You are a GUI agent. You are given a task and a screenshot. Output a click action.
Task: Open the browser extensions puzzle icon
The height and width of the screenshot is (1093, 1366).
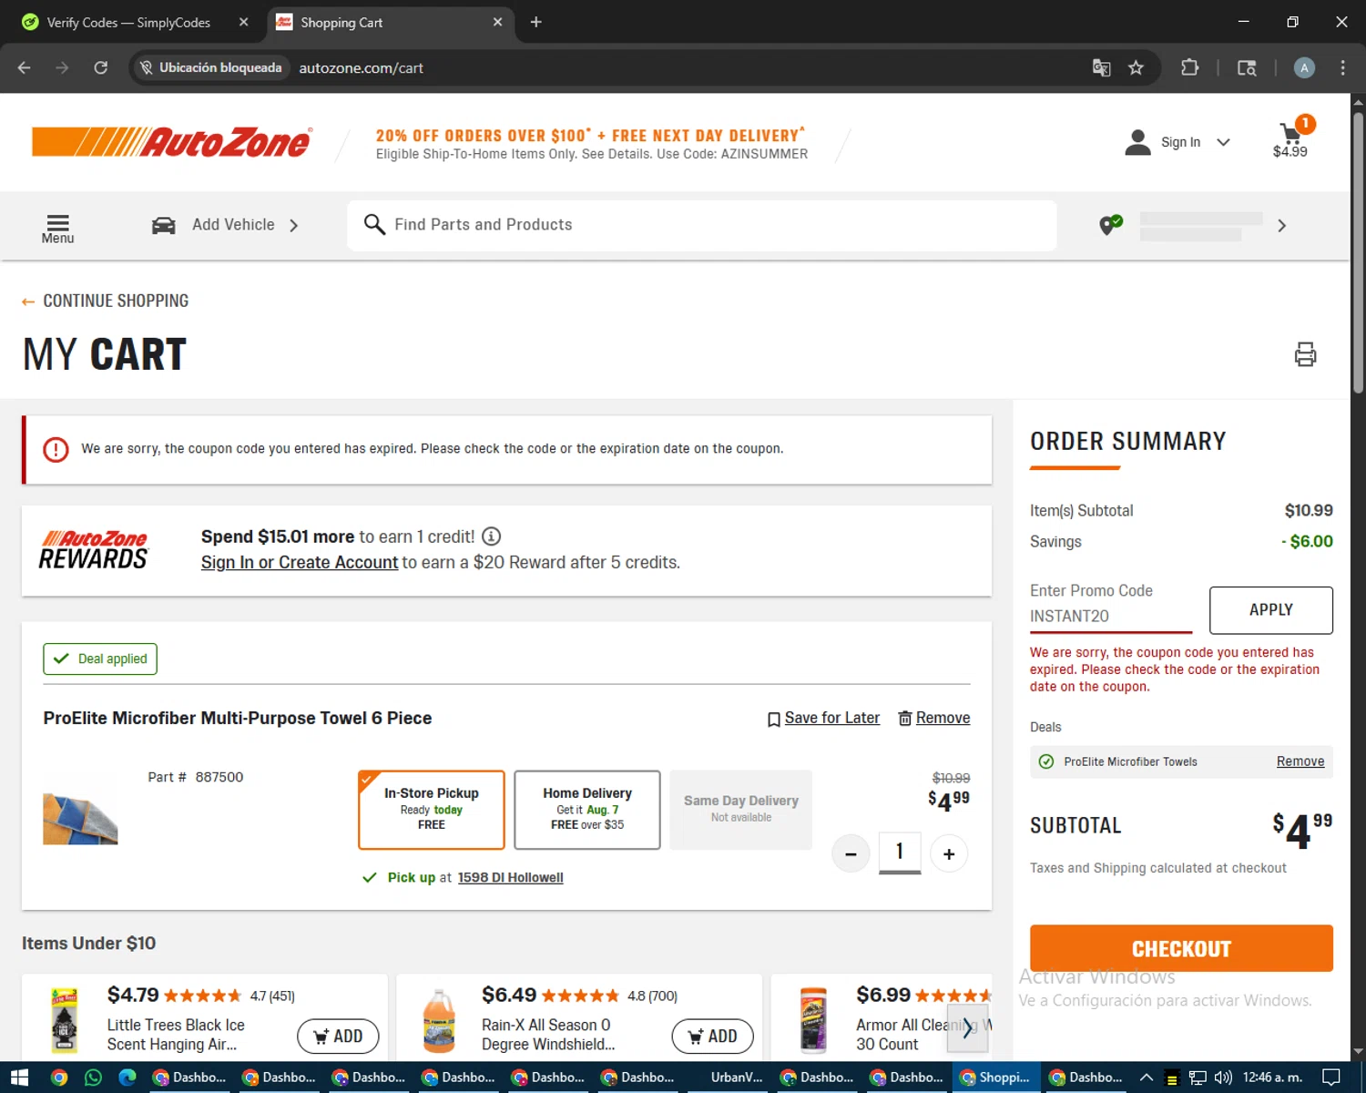(x=1189, y=67)
